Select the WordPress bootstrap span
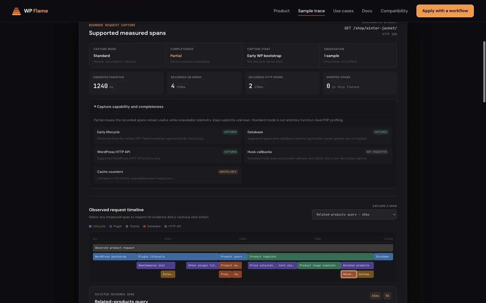This screenshot has height=303, width=486. click(115, 257)
